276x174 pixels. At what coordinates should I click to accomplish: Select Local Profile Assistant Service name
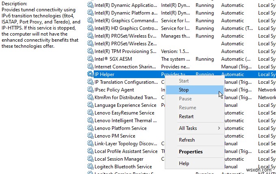click(x=126, y=151)
